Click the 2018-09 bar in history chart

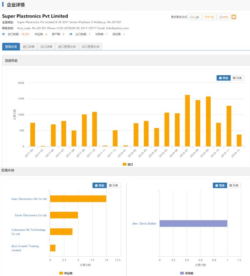[x=208, y=122]
